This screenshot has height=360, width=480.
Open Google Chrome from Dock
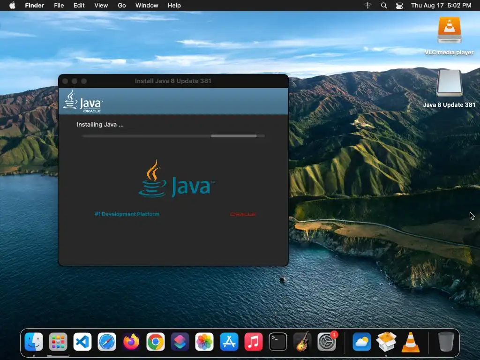point(156,342)
